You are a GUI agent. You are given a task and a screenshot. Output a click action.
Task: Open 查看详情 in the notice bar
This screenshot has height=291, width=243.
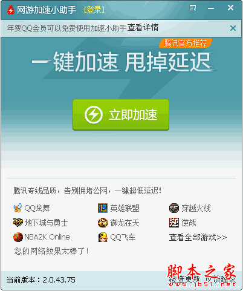tap(143, 28)
